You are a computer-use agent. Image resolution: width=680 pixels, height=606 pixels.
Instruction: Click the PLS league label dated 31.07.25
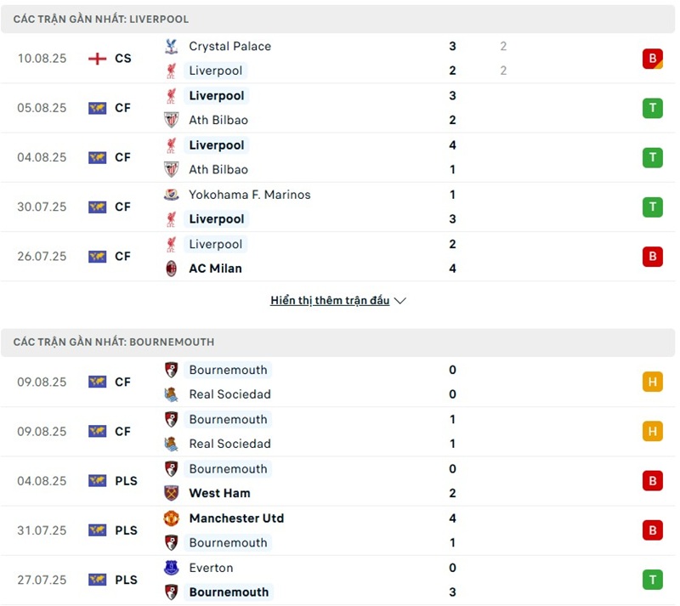(126, 530)
